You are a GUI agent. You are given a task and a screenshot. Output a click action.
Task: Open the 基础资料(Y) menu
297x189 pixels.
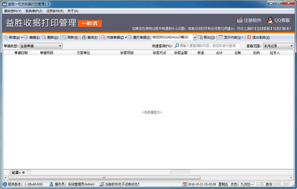point(13,11)
